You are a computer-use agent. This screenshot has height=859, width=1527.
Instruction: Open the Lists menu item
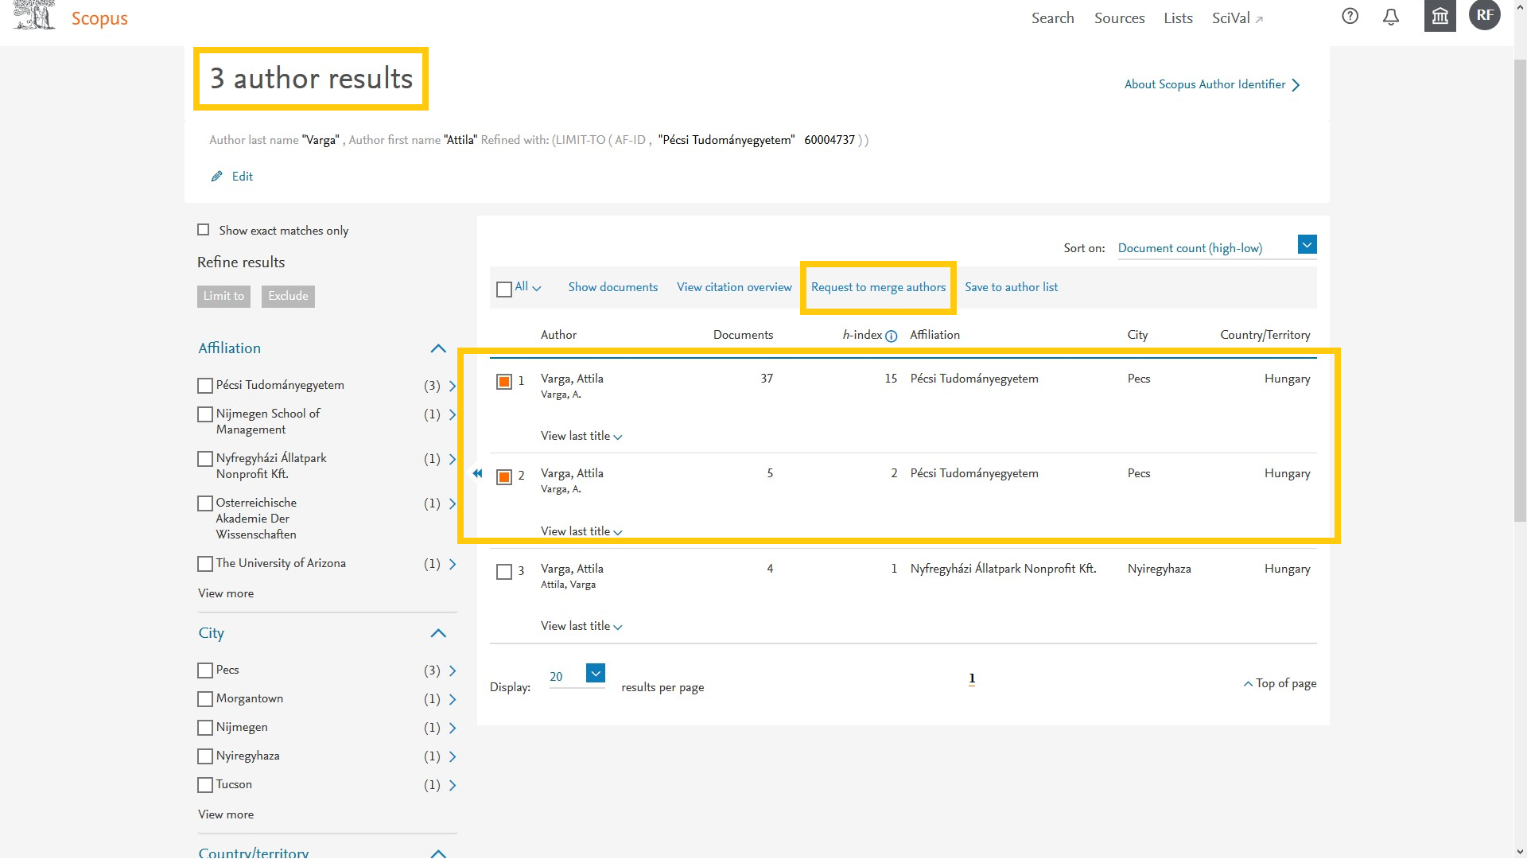coord(1178,17)
